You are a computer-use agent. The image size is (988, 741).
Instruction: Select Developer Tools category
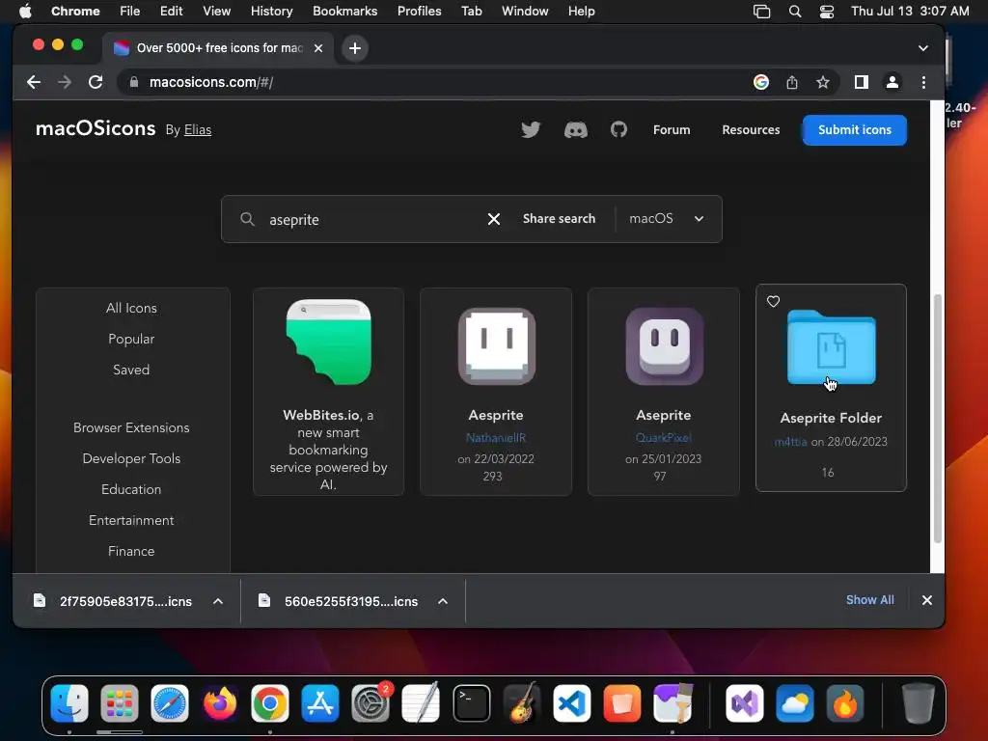[x=131, y=458]
